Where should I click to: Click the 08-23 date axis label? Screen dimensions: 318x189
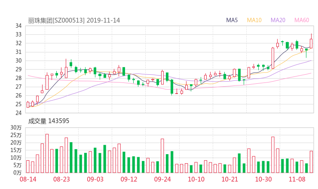click(x=61, y=179)
